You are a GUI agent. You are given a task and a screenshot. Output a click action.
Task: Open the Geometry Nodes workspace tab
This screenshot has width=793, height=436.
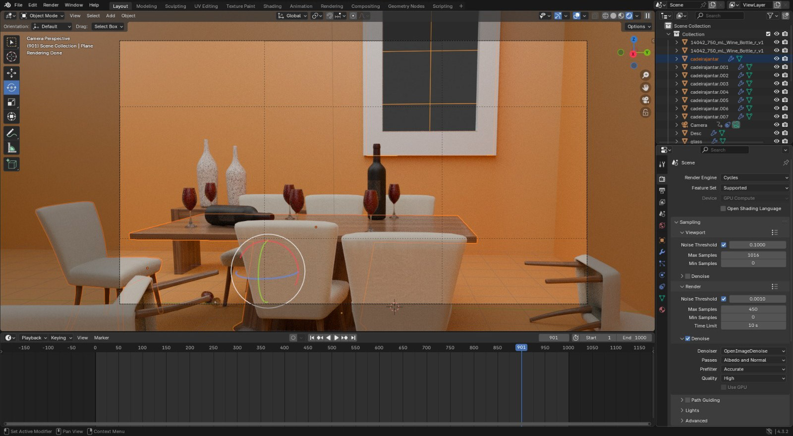pyautogui.click(x=406, y=6)
